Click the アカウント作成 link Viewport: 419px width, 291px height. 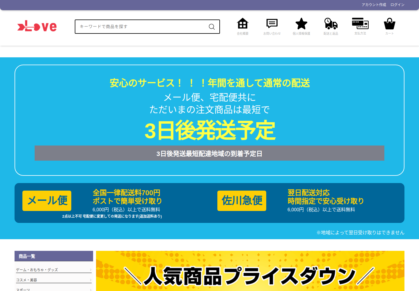coord(374,5)
